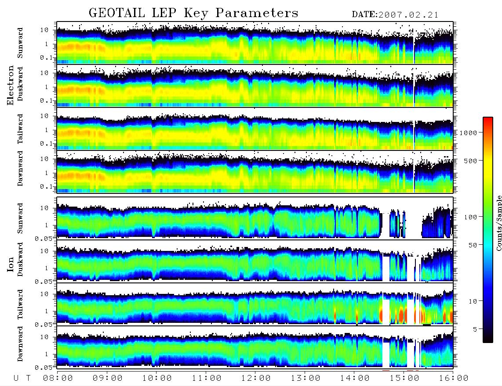Click the U T axis label

point(22,379)
